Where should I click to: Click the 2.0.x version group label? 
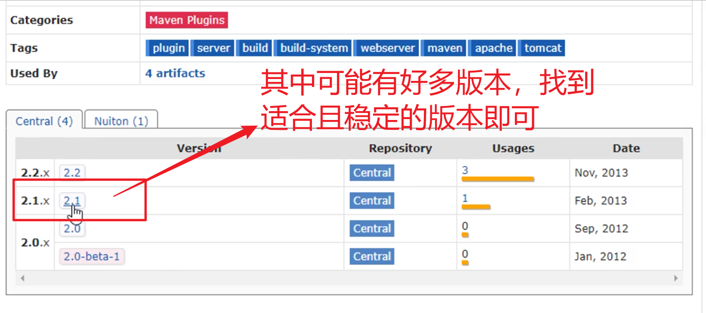pyautogui.click(x=35, y=242)
